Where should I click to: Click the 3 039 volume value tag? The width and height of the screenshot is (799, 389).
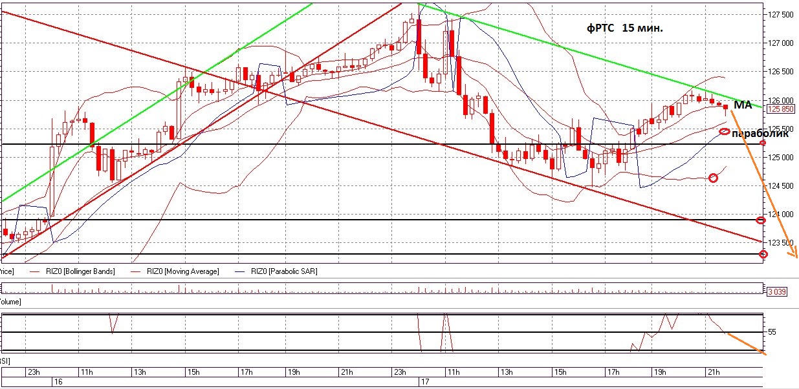(776, 291)
